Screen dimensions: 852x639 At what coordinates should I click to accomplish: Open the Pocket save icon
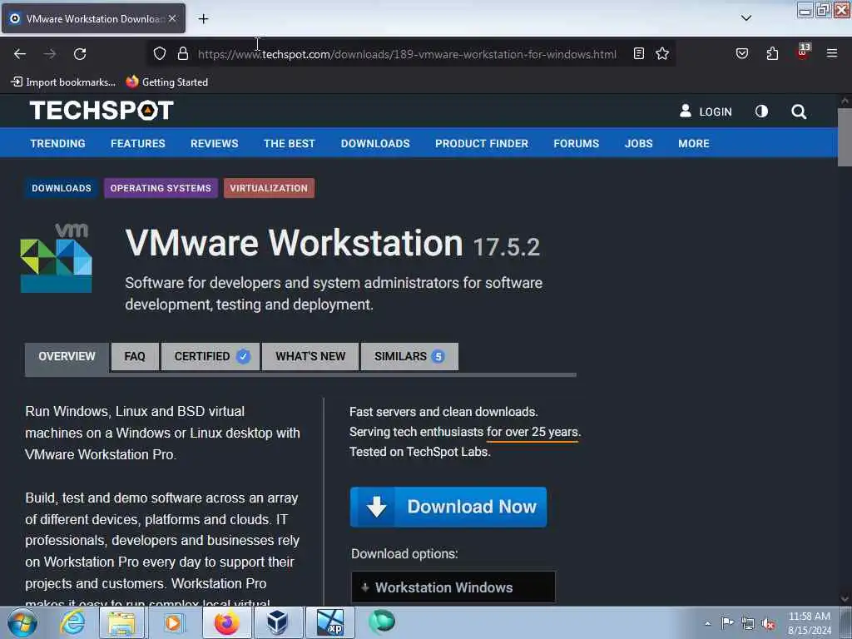point(741,53)
